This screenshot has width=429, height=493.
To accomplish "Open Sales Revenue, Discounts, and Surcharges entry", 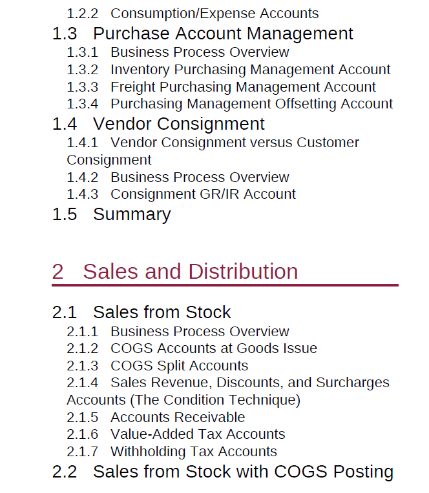I will point(228,392).
